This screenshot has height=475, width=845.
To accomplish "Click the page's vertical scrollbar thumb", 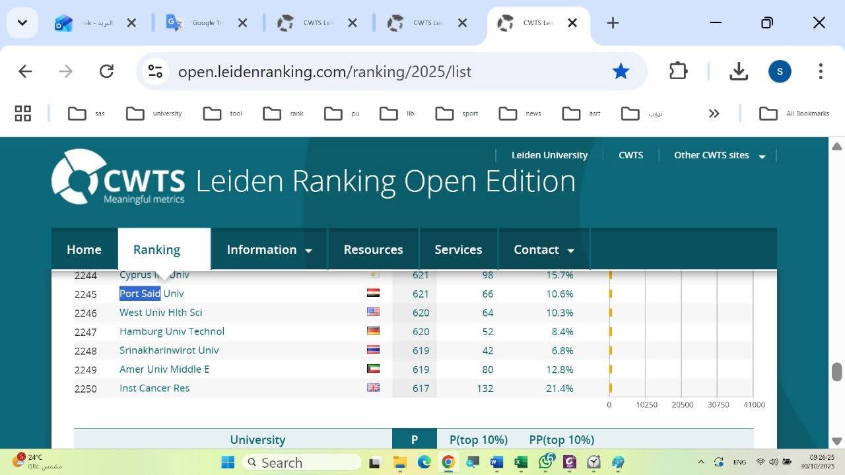I will [x=837, y=371].
